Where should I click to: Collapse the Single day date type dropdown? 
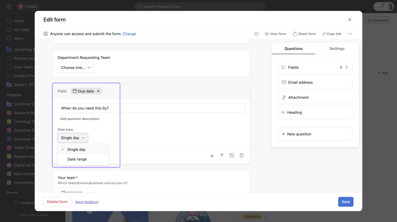pos(73,138)
